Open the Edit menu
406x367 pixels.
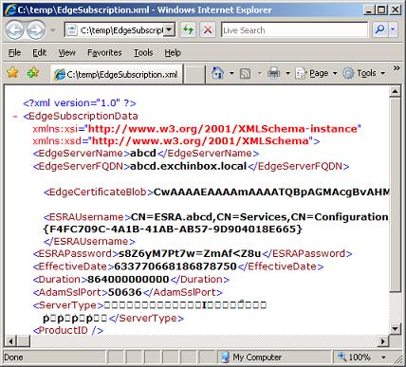40,52
